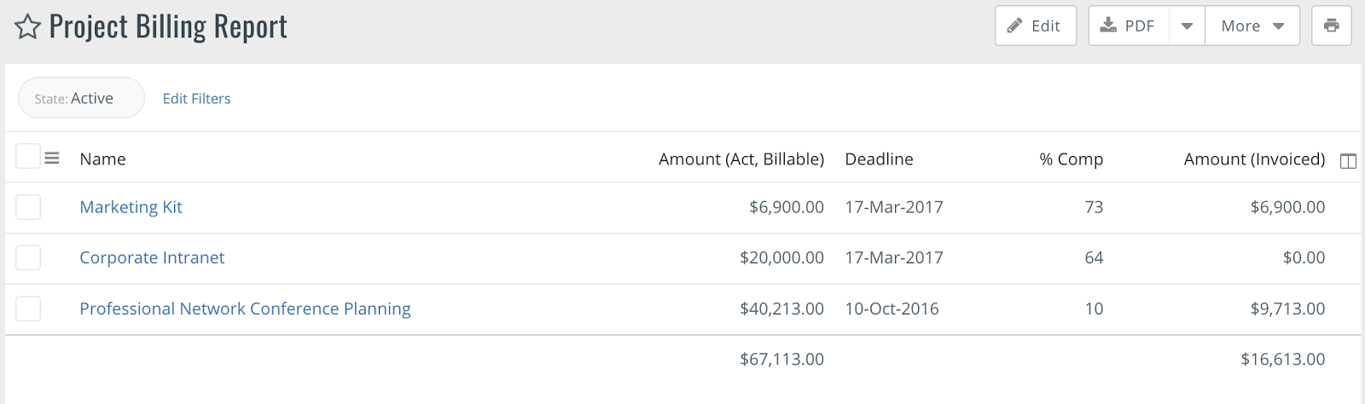The image size is (1365, 404).
Task: Open the More dropdown menu
Action: 1252,26
